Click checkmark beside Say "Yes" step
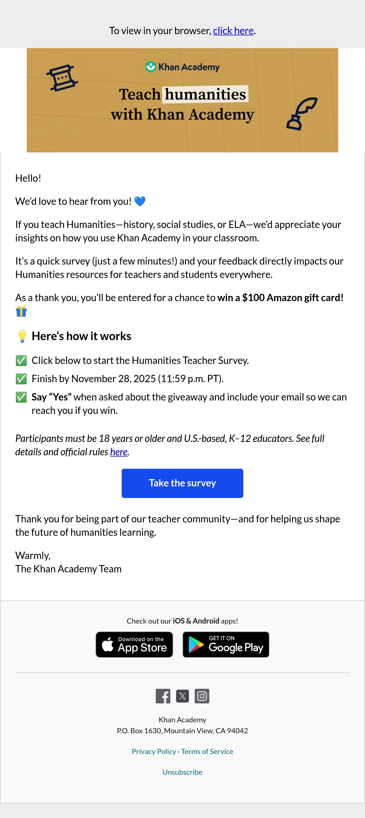 point(21,397)
